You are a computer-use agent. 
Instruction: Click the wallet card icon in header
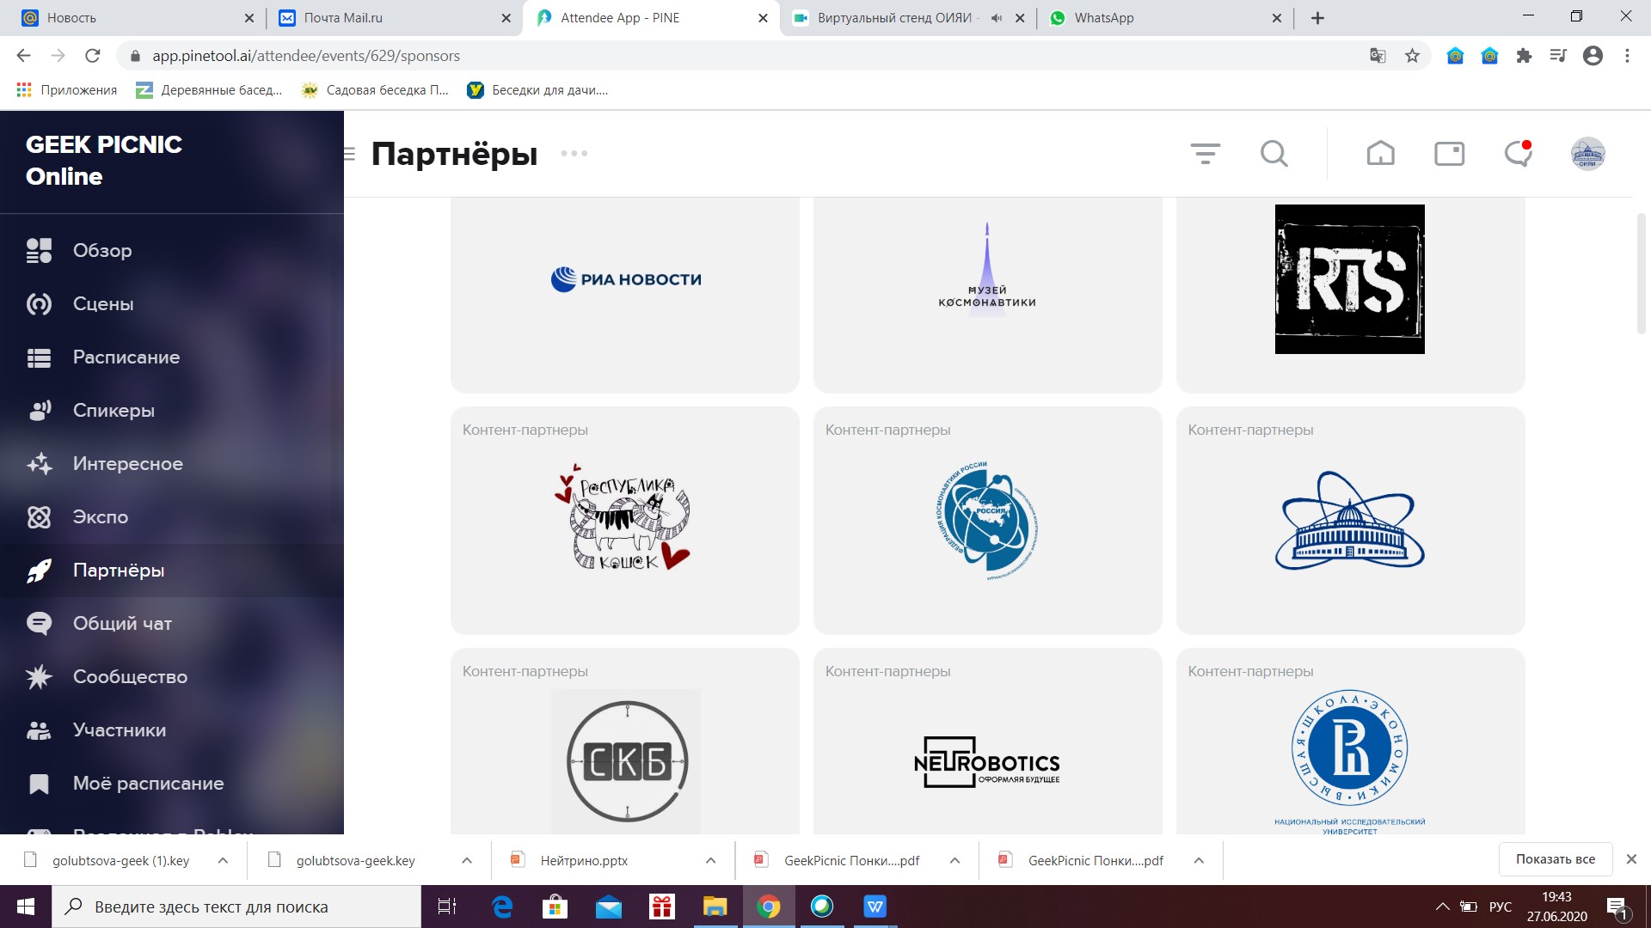click(x=1449, y=154)
